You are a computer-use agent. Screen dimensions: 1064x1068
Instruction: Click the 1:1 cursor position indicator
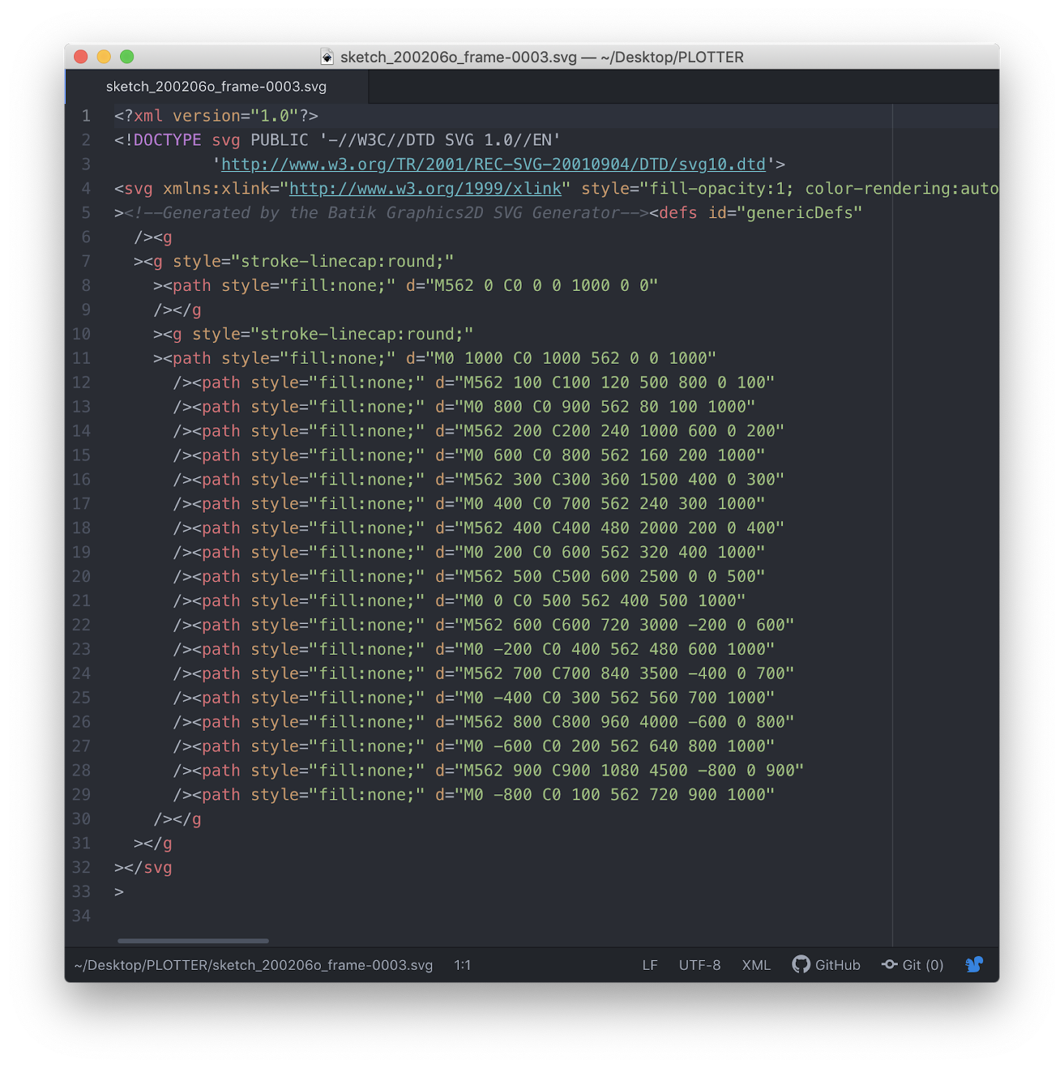point(462,965)
